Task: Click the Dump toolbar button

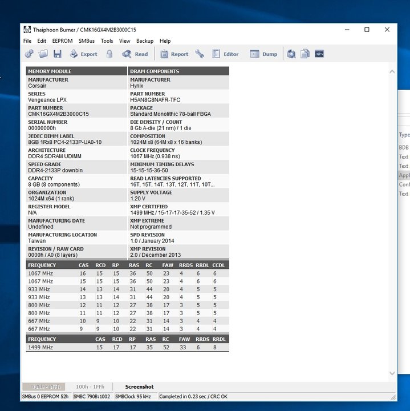Action: click(x=263, y=54)
